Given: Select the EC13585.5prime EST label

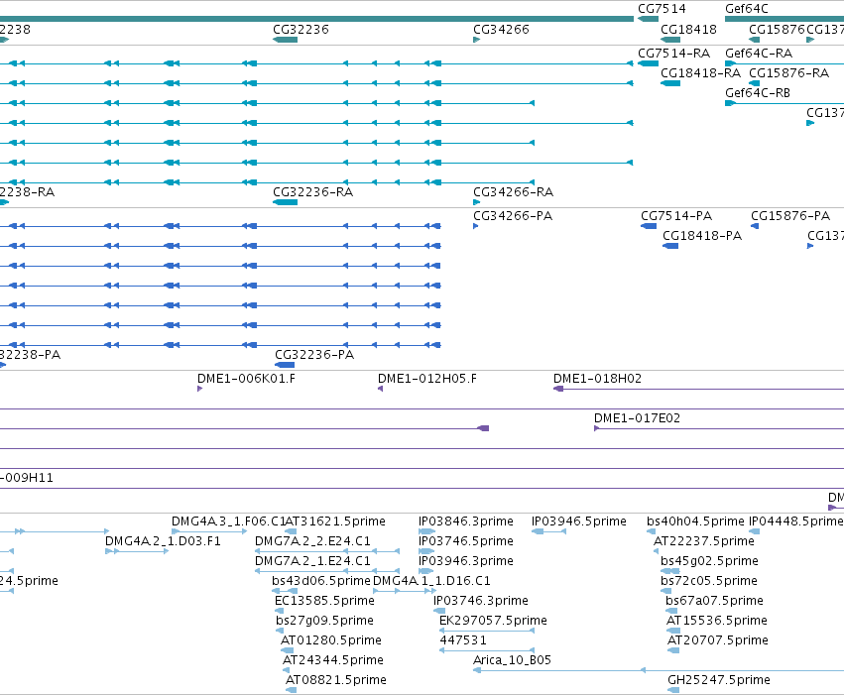Looking at the screenshot, I should click(324, 601).
